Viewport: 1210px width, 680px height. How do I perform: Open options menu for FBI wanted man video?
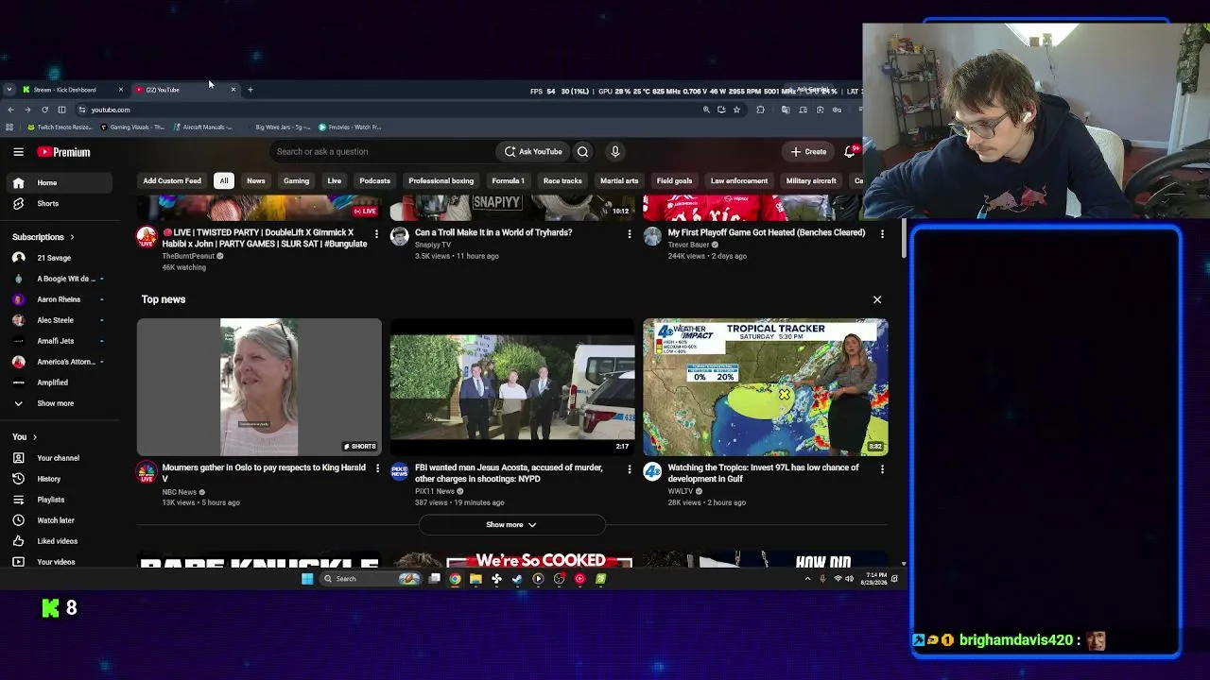[x=630, y=468]
